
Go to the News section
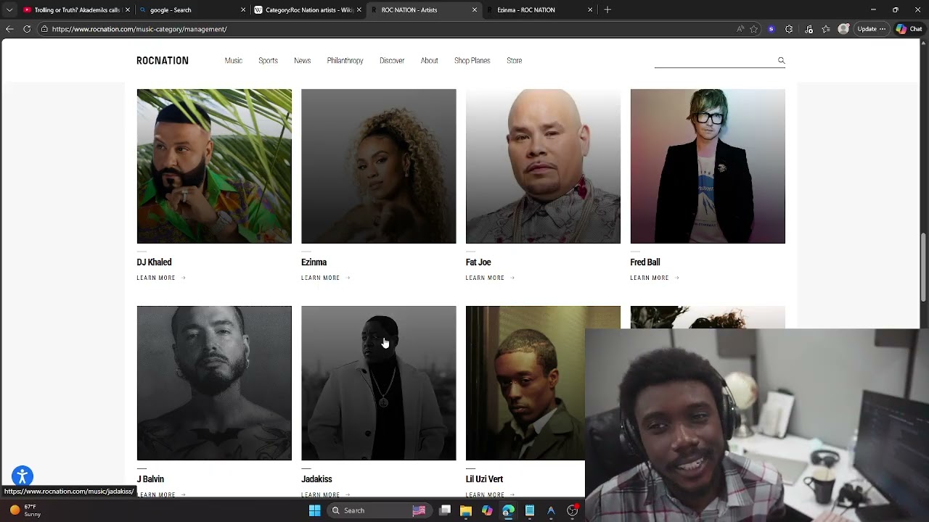pos(302,61)
